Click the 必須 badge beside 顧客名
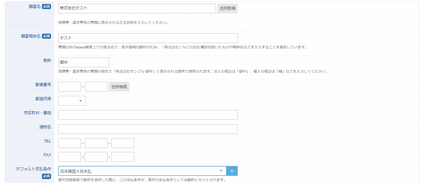This screenshot has width=424, height=183. (47, 7)
